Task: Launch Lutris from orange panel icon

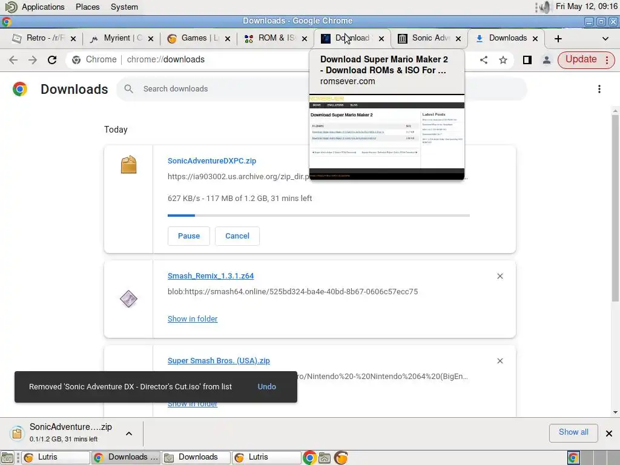Action: (x=341, y=458)
